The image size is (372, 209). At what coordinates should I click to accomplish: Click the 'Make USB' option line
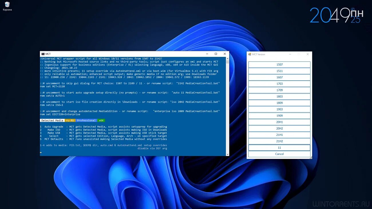click(104, 133)
